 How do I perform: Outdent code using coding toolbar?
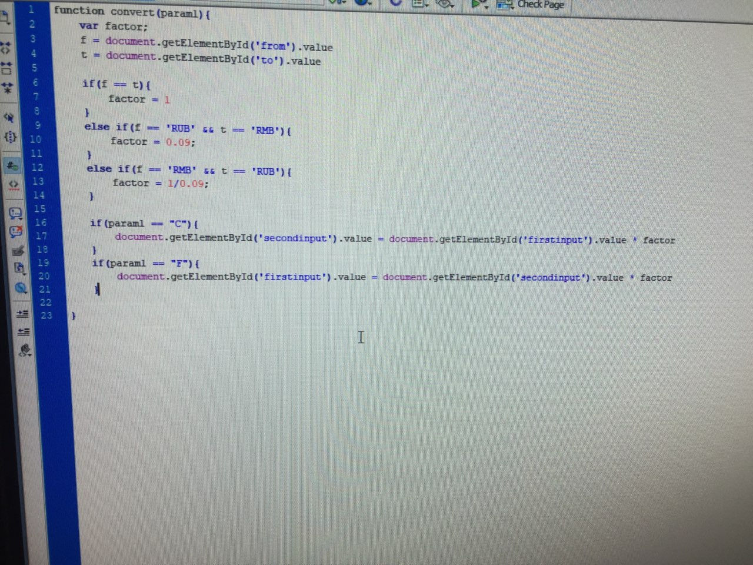pos(24,332)
